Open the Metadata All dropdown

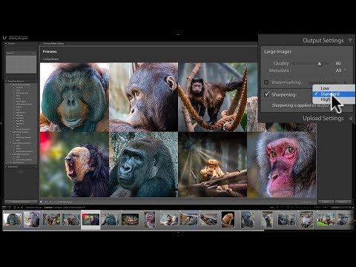tap(341, 70)
